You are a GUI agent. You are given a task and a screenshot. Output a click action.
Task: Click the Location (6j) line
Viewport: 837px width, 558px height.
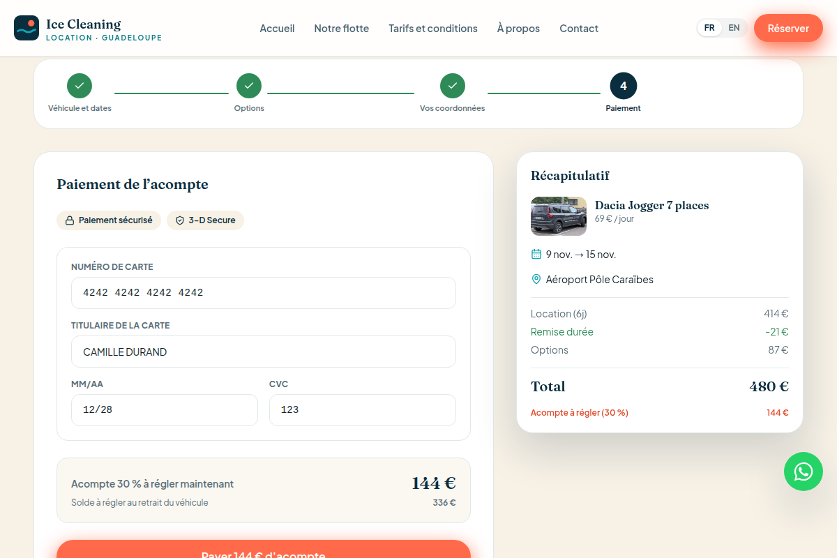[x=660, y=314]
